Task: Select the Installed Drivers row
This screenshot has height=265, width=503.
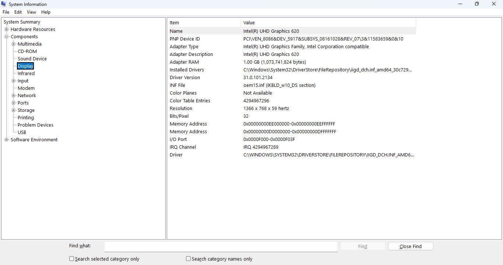Action: pyautogui.click(x=292, y=70)
